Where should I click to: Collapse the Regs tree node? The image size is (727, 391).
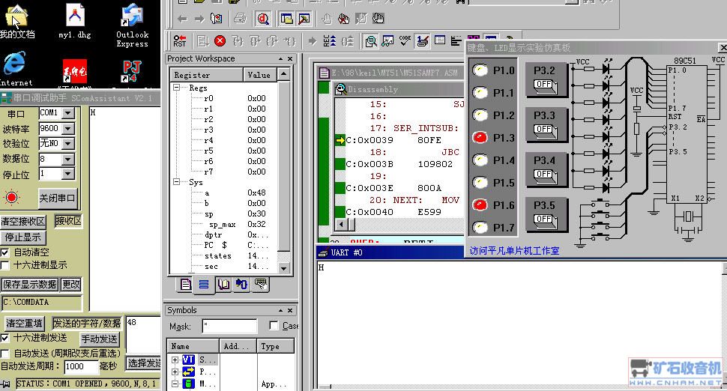click(178, 88)
